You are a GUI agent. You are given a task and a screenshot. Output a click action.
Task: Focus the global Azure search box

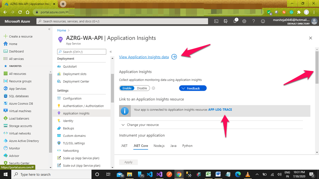coord(122,21)
